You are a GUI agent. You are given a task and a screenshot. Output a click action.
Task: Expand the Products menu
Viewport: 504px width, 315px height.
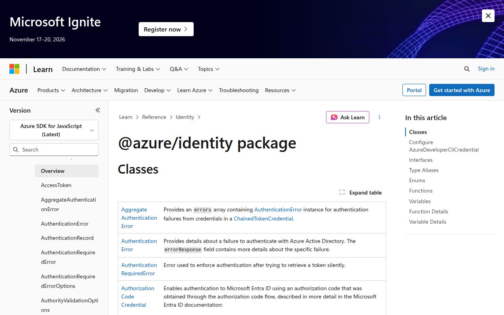[x=51, y=90]
